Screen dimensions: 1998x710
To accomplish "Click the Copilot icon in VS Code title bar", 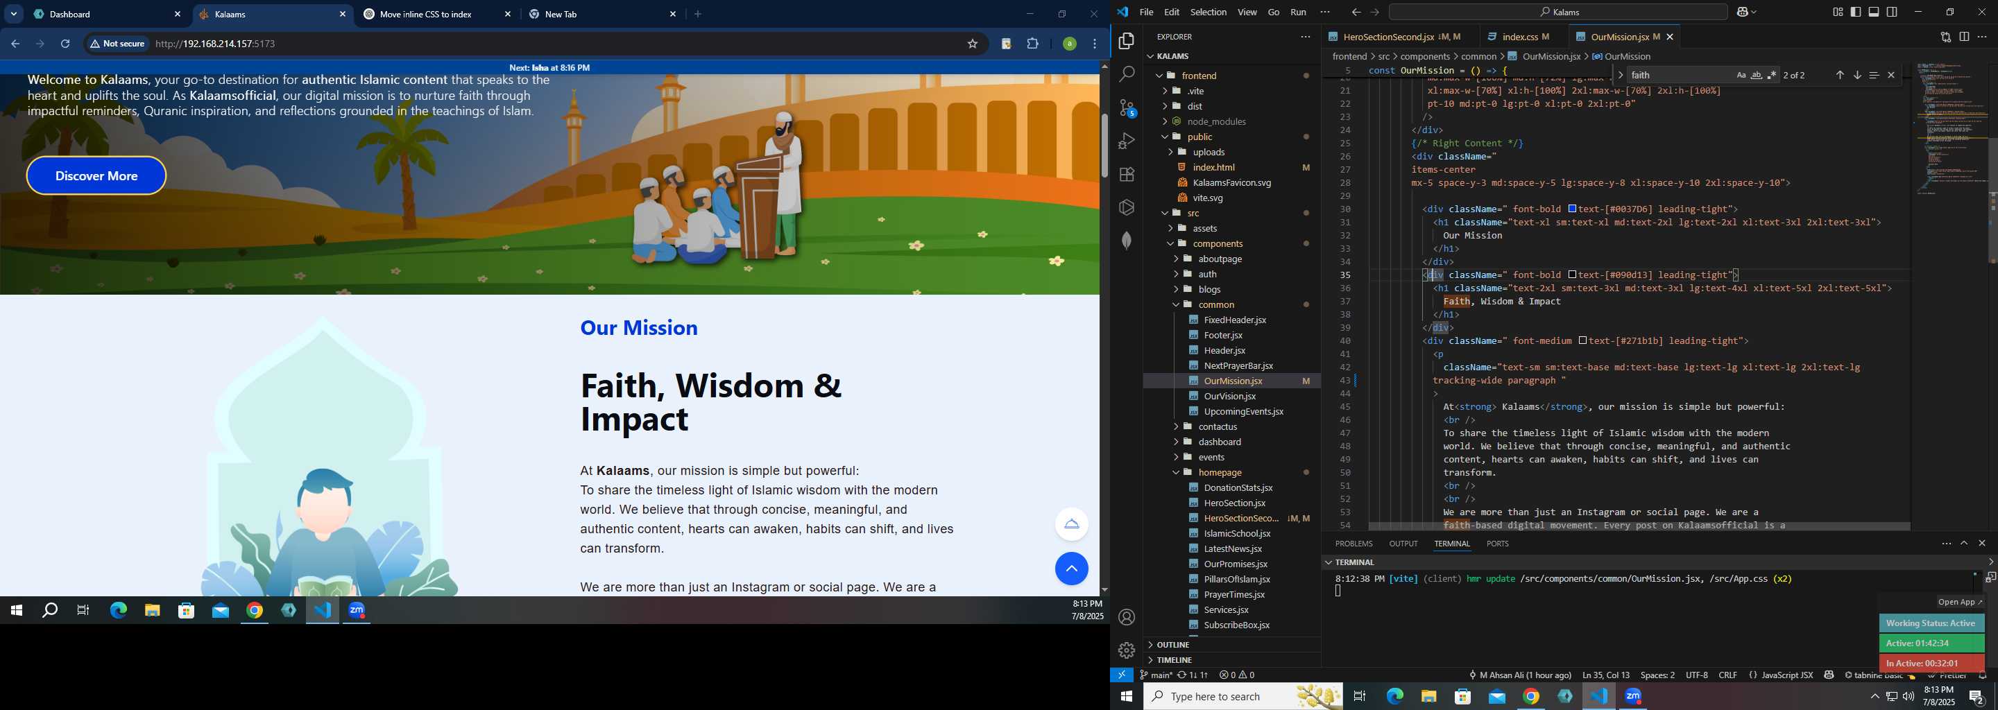I will 1742,12.
